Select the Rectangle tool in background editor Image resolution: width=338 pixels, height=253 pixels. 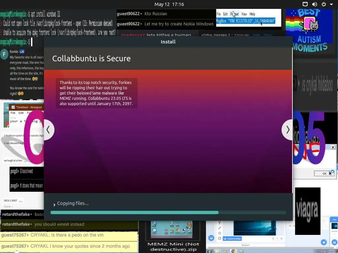(220, 239)
